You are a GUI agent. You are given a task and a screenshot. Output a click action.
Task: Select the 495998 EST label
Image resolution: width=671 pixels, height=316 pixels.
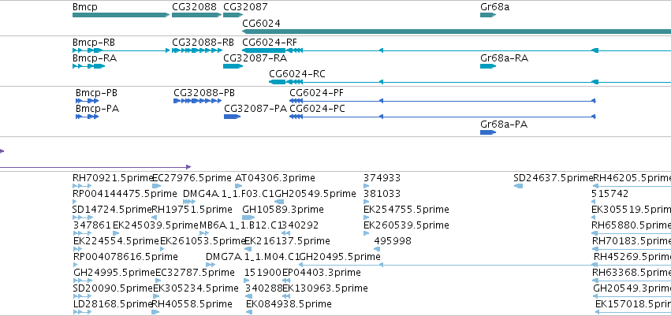click(x=393, y=241)
